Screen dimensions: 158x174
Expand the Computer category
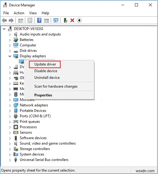[x=10, y=45]
